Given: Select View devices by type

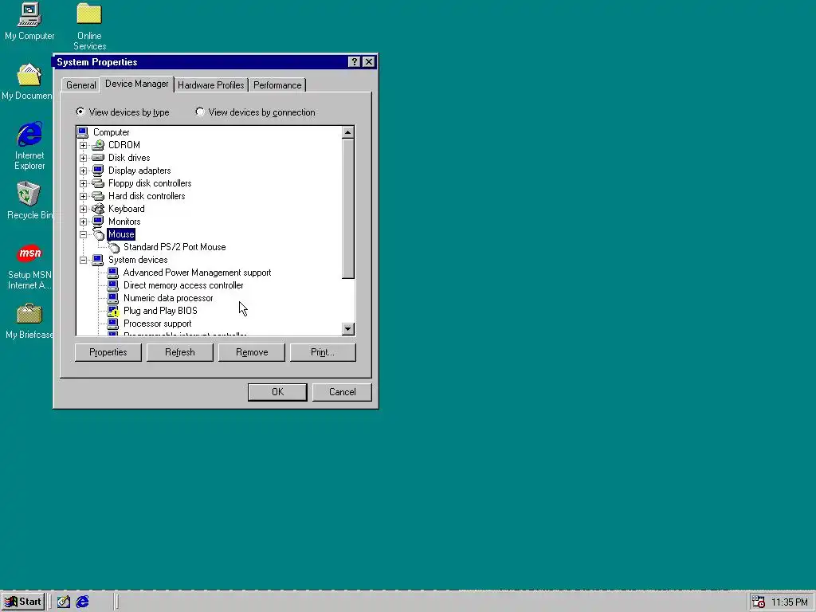Looking at the screenshot, I should (x=123, y=112).
